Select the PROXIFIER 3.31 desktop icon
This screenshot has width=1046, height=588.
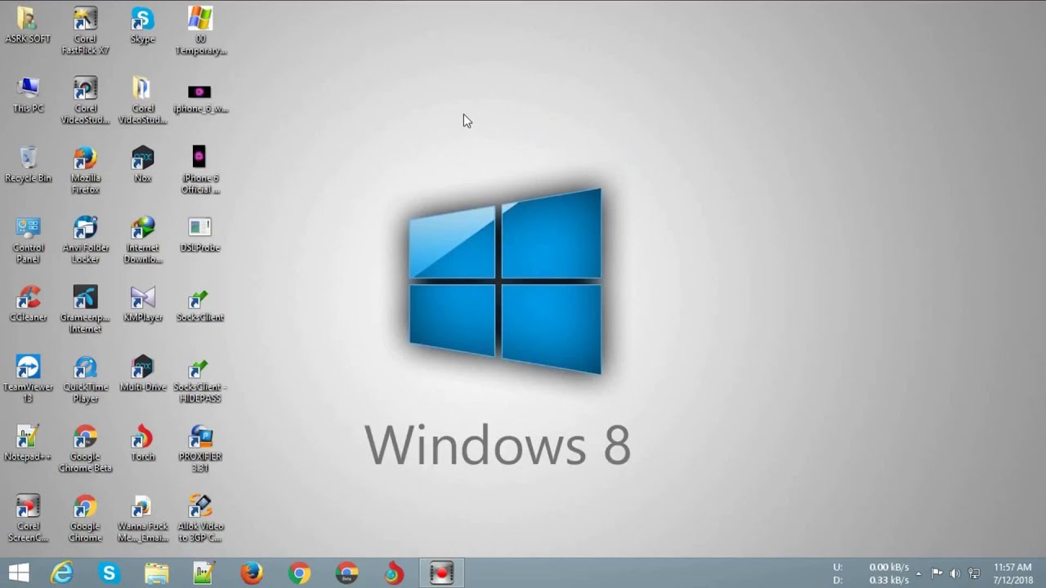click(200, 448)
